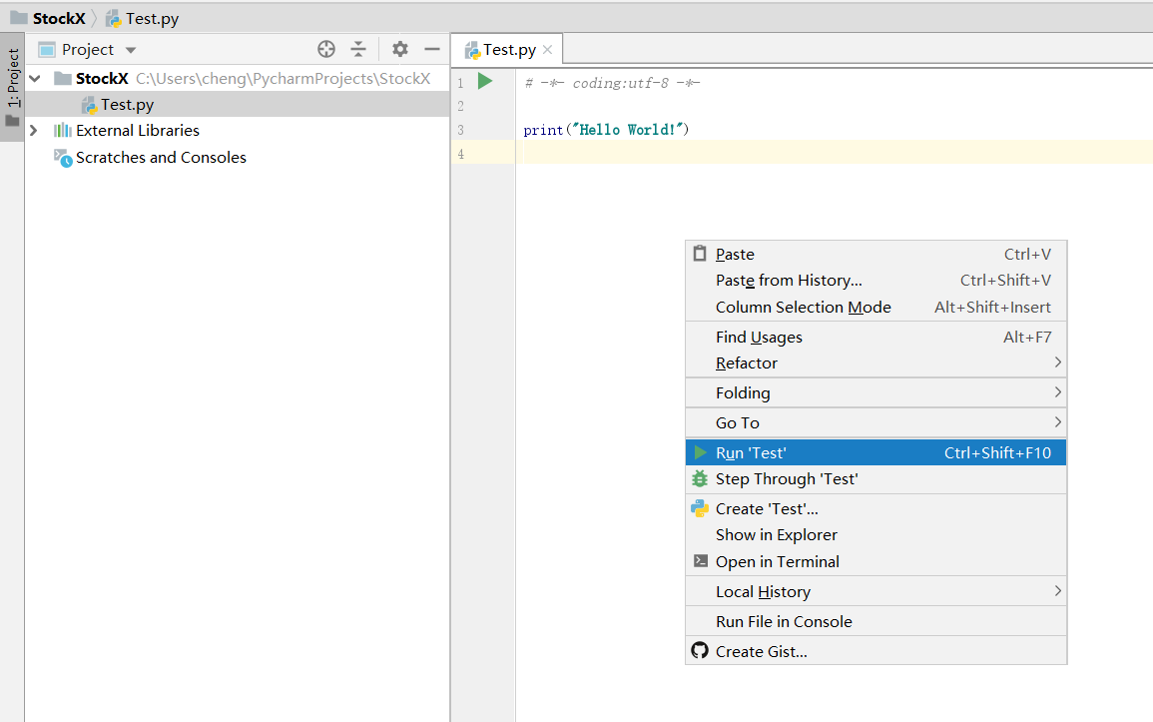The width and height of the screenshot is (1153, 722).
Task: Open the Local History submenu
Action: (763, 591)
